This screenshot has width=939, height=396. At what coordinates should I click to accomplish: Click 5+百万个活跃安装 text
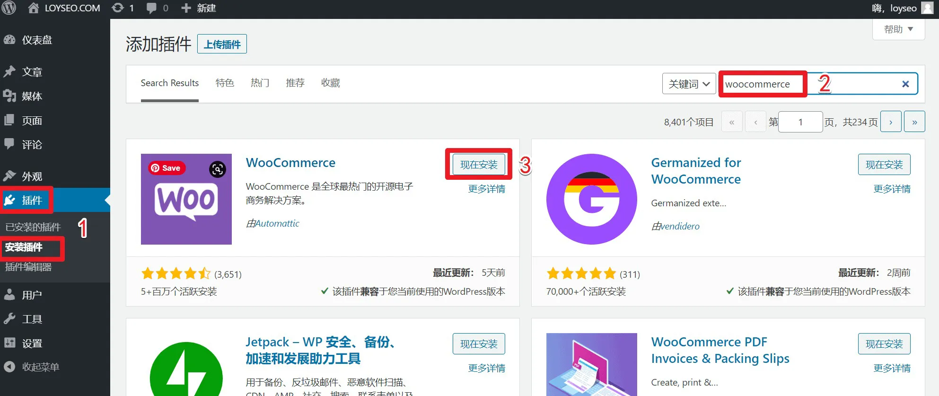point(179,291)
